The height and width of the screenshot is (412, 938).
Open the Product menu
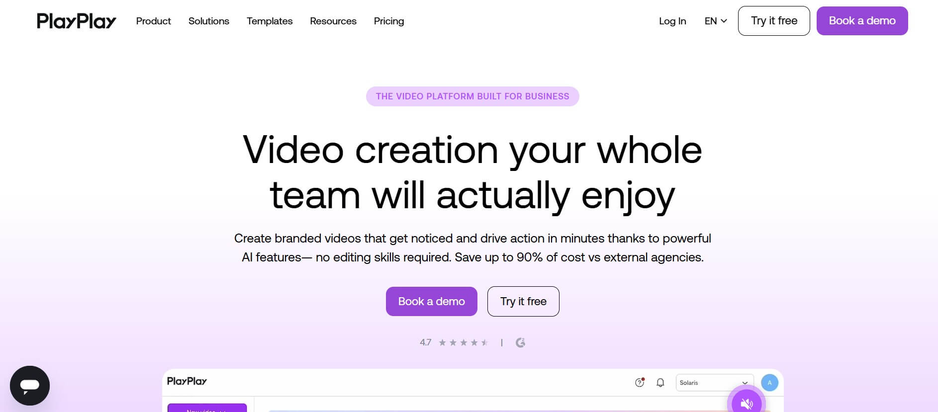(153, 21)
